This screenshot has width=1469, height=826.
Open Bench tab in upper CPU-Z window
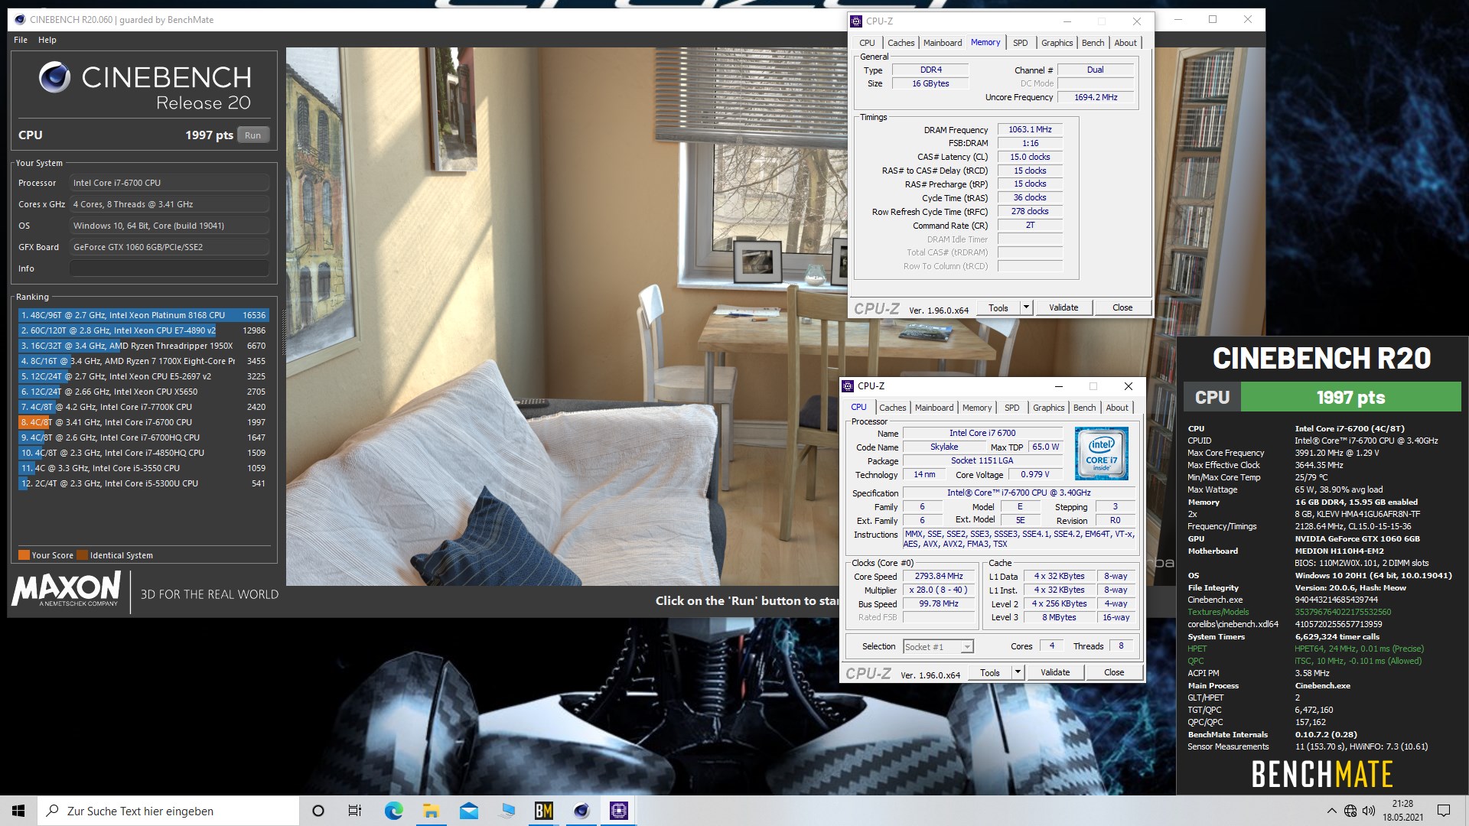coord(1093,43)
